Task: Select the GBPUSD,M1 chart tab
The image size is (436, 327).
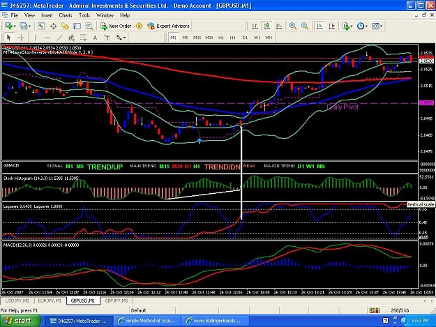Action: [x=83, y=301]
